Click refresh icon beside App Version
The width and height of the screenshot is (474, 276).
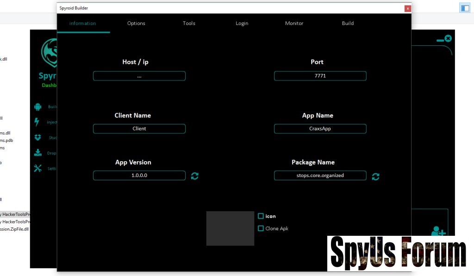pos(195,176)
